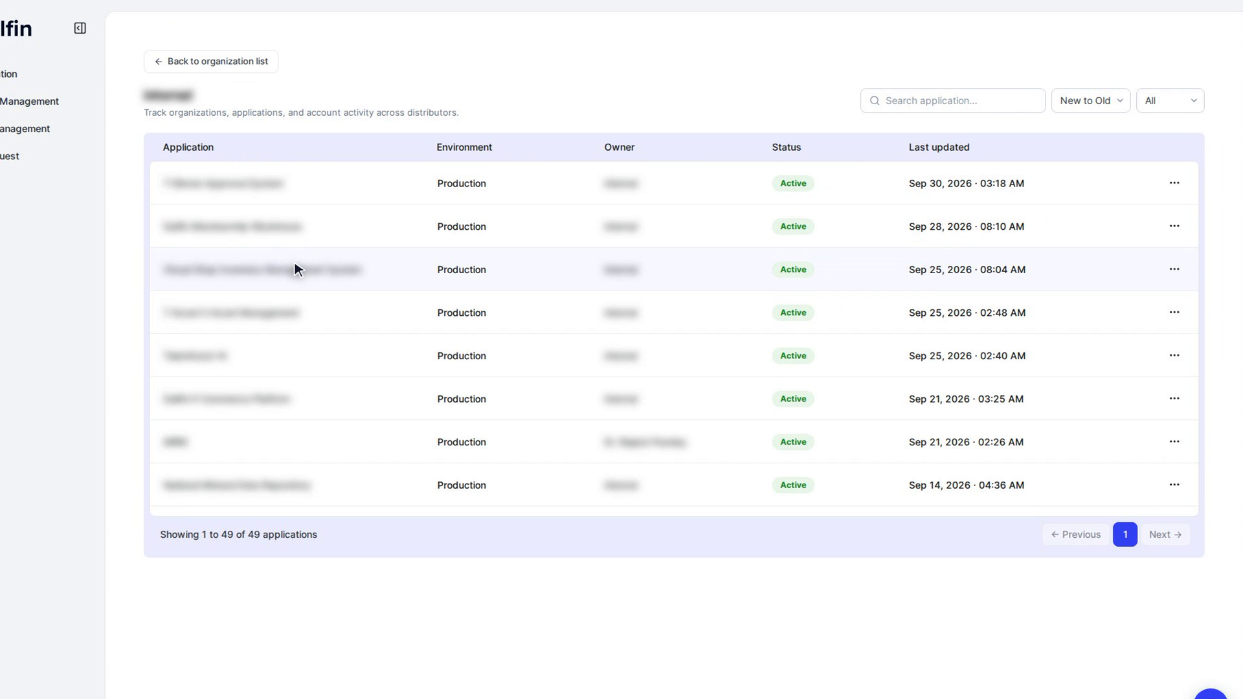This screenshot has height=699, width=1243.
Task: Click the date Sep 25, 2026 · 08:04 AM
Action: pyautogui.click(x=967, y=270)
